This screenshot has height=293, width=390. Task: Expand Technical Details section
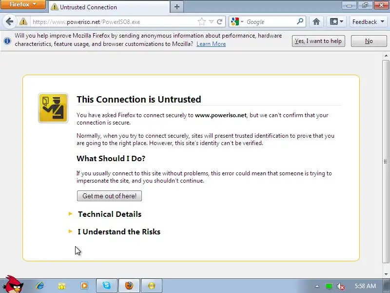point(109,214)
